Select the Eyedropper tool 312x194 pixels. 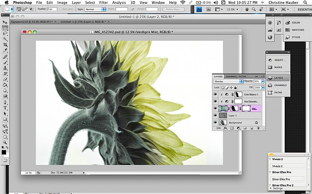(x=5, y=51)
